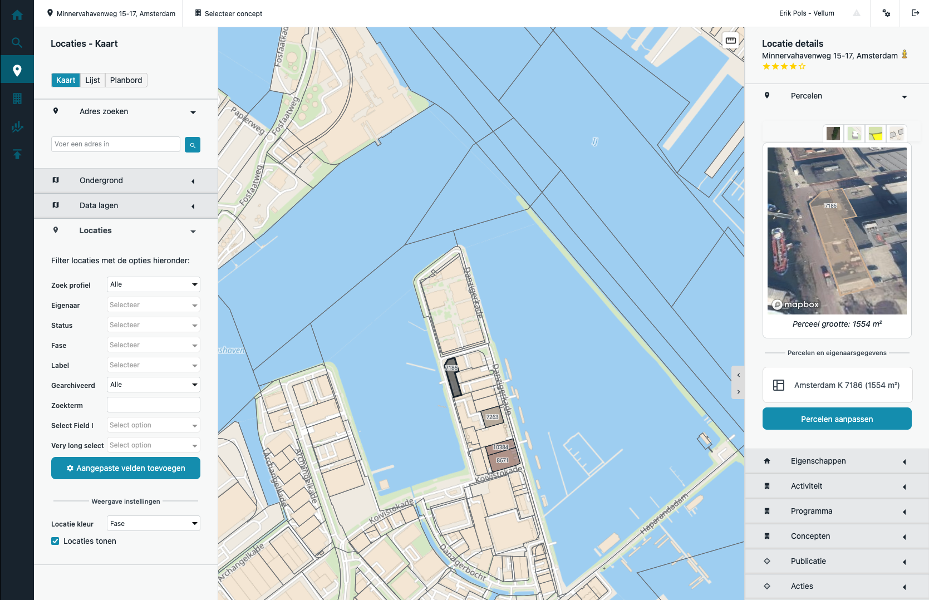Collapse the Locaties filter section
Viewport: 929px width, 600px height.
pos(193,231)
